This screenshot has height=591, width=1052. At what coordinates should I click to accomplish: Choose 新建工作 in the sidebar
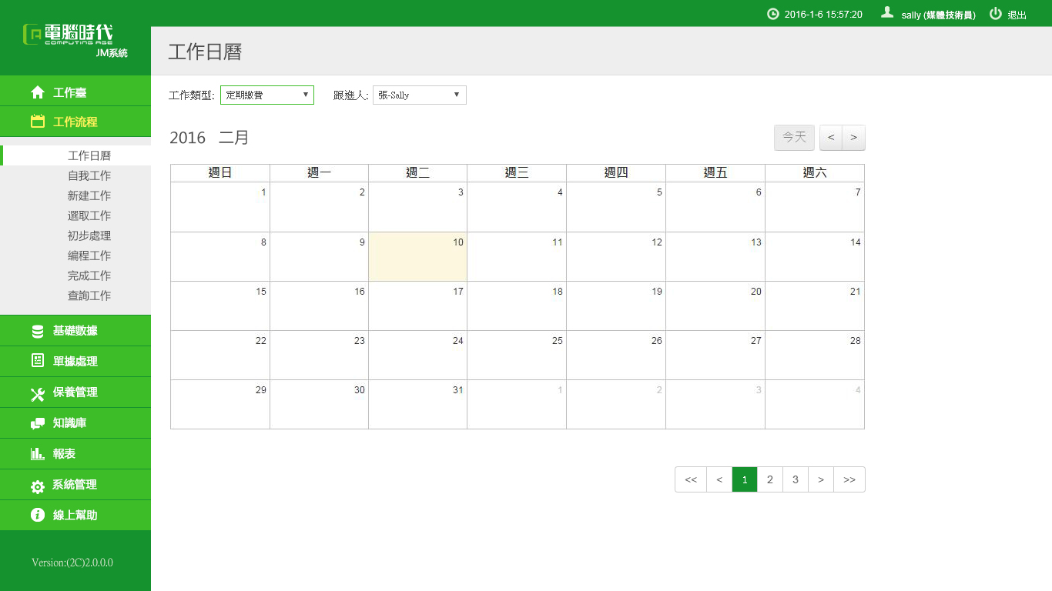89,195
